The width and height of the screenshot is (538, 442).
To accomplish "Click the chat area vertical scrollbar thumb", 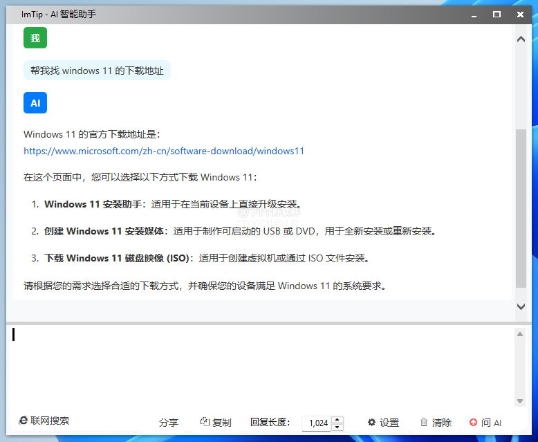I will pyautogui.click(x=521, y=208).
